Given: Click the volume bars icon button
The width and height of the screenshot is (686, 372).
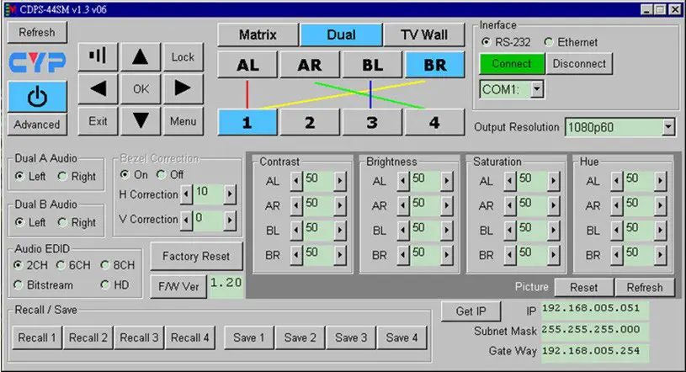Looking at the screenshot, I should coord(98,56).
